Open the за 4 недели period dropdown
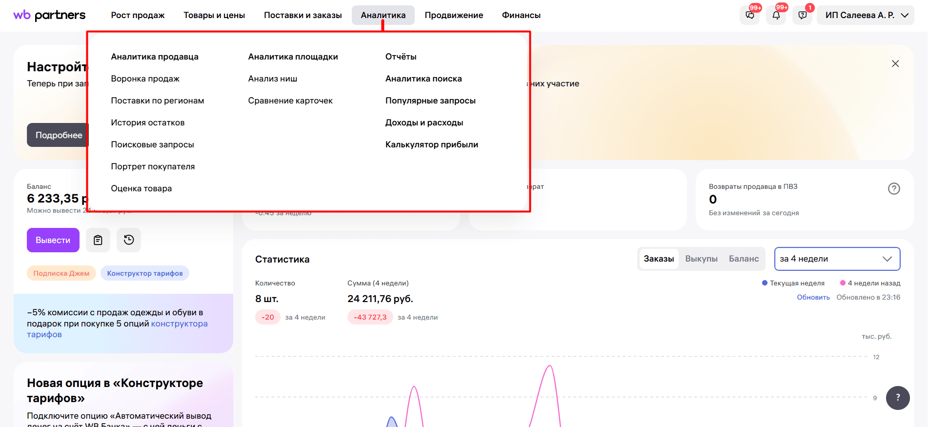This screenshot has width=928, height=427. (837, 259)
